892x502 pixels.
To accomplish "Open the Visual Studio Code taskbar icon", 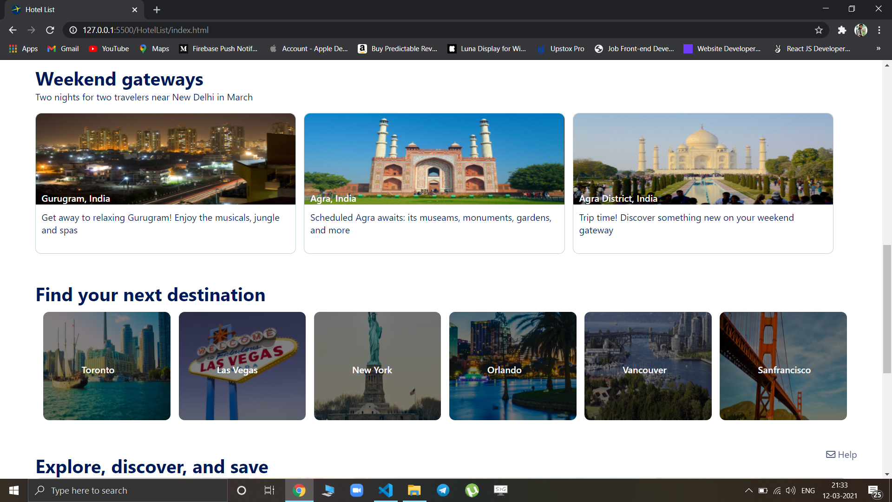I will 386,490.
